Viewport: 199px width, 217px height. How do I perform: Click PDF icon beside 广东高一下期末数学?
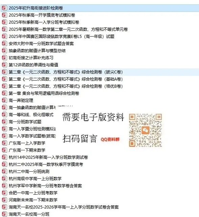4,150
